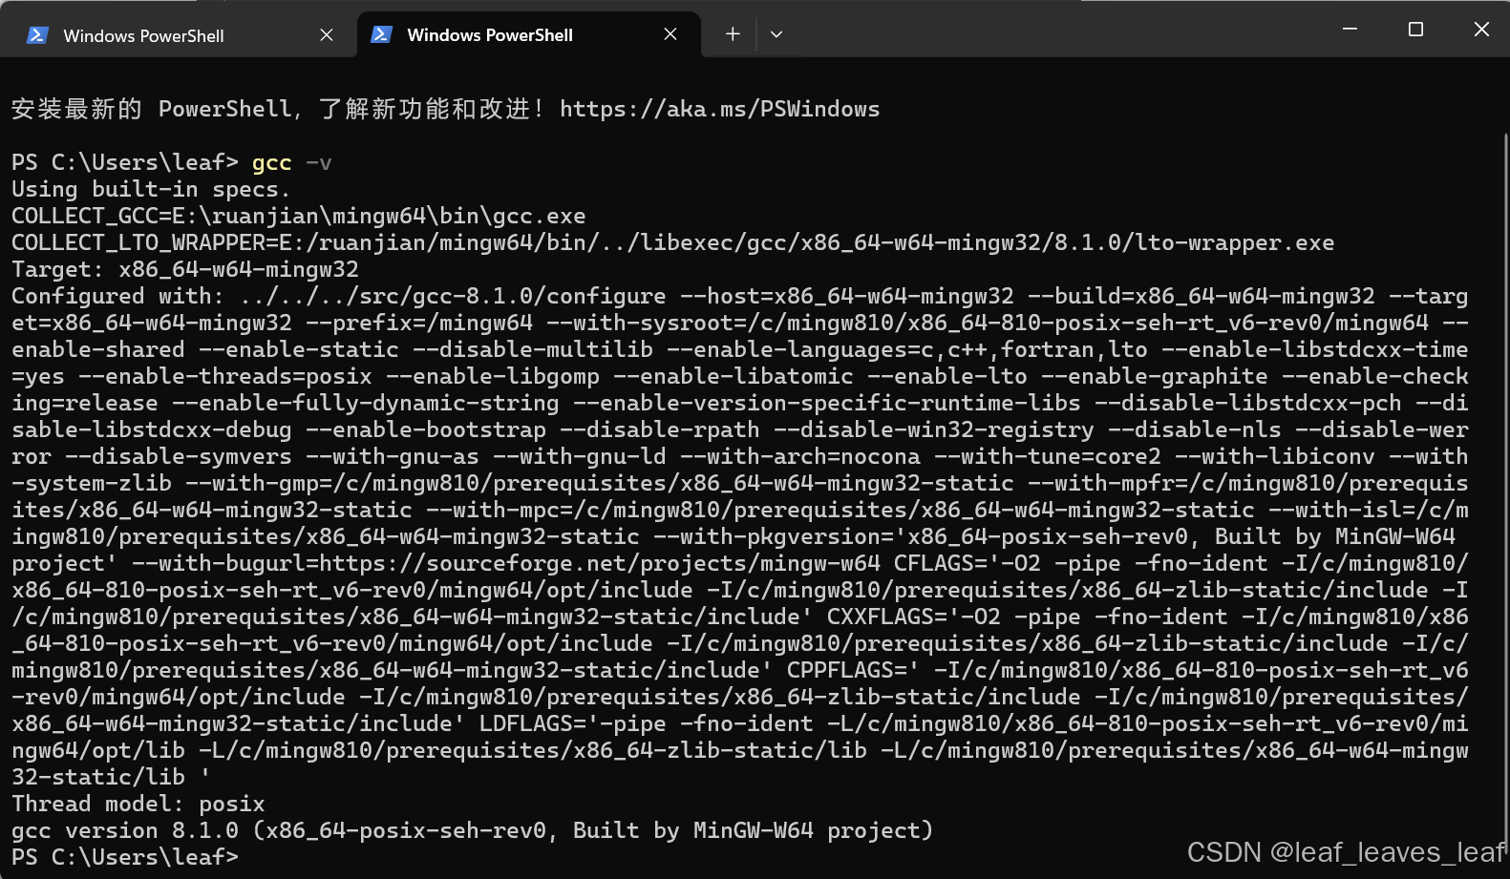Click the PowerShell icon on first tab
The width and height of the screenshot is (1510, 879).
pos(38,35)
